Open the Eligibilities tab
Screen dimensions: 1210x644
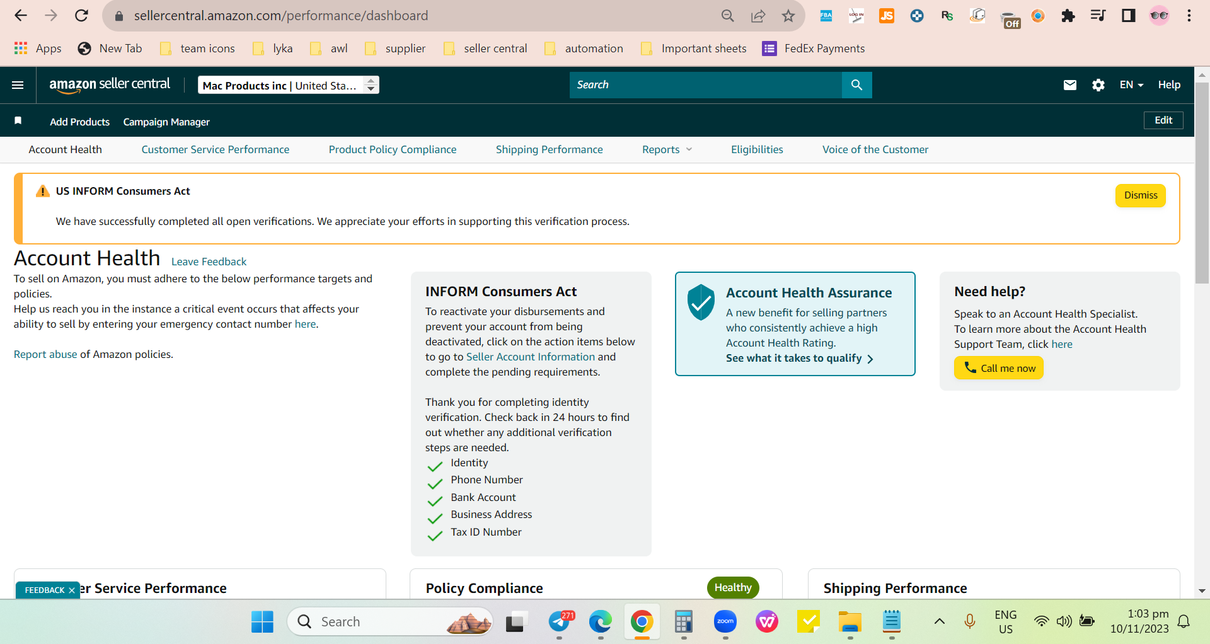point(757,149)
